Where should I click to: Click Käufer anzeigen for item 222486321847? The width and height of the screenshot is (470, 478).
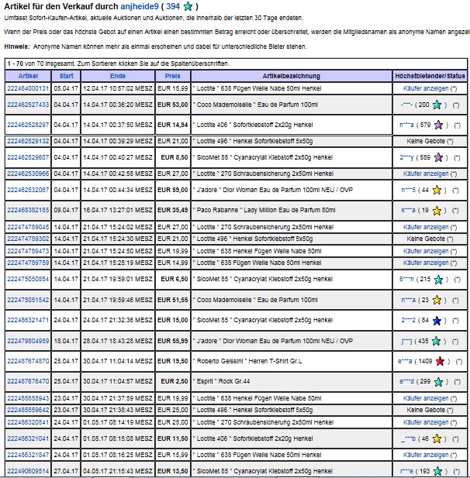[x=426, y=455]
